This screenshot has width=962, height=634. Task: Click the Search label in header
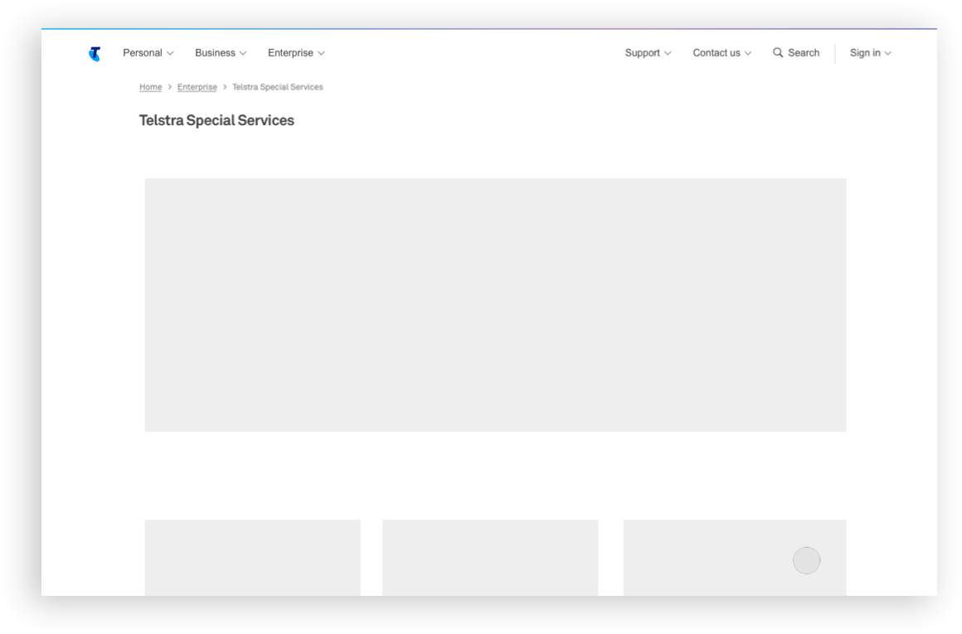[x=804, y=53]
